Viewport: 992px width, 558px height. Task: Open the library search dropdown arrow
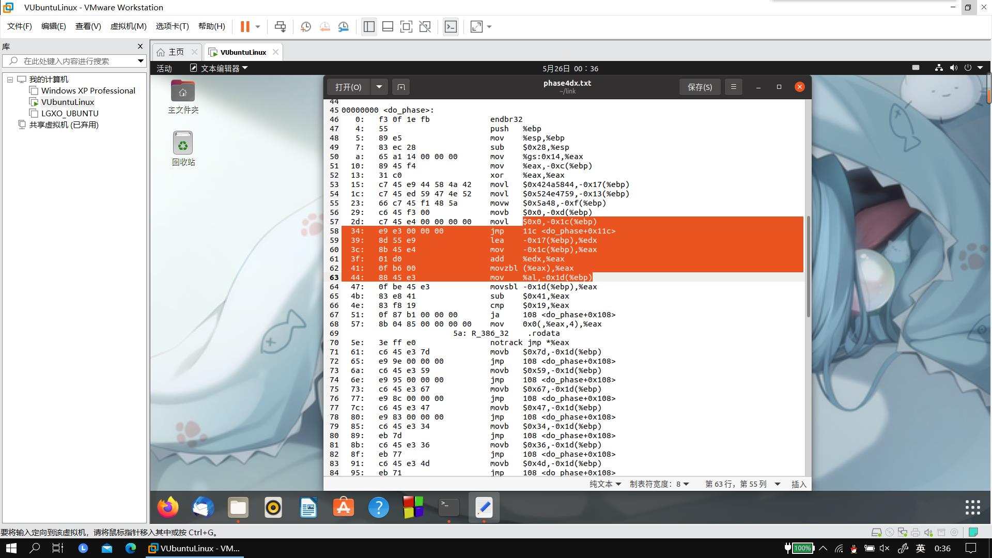click(141, 61)
